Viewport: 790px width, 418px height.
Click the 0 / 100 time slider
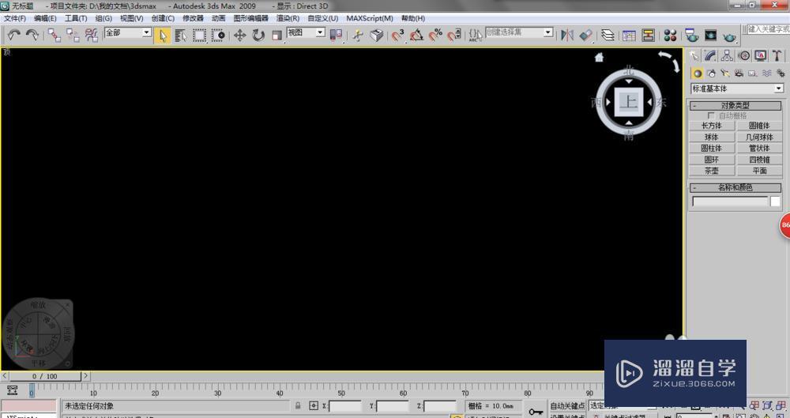(x=45, y=376)
